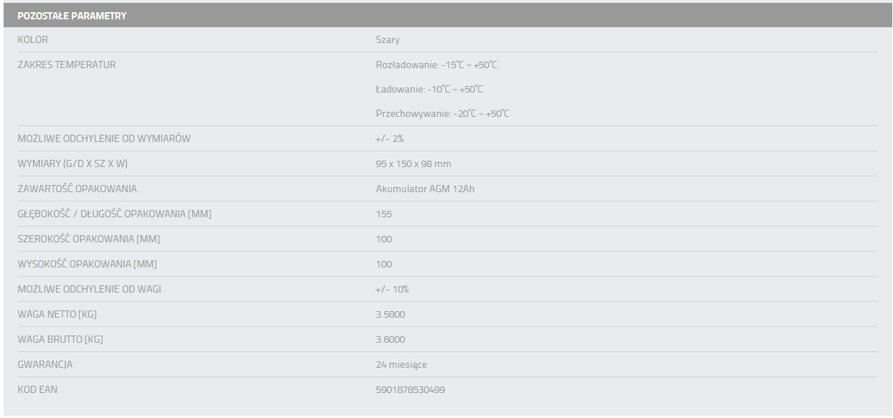Image resolution: width=893 pixels, height=418 pixels.
Task: Click the ZAKRES TEMPERATUR label
Action: (x=67, y=65)
